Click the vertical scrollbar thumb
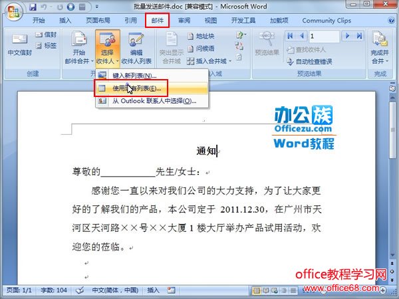 click(x=392, y=130)
